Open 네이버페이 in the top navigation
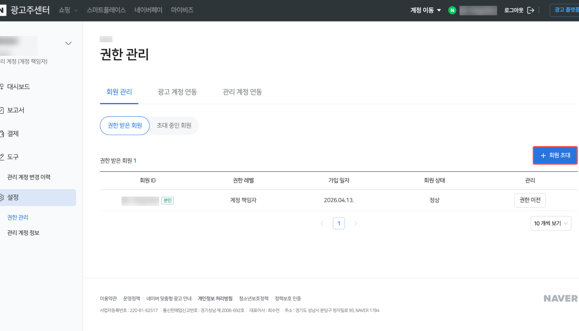Viewport: 579px width, 331px height. click(x=148, y=10)
